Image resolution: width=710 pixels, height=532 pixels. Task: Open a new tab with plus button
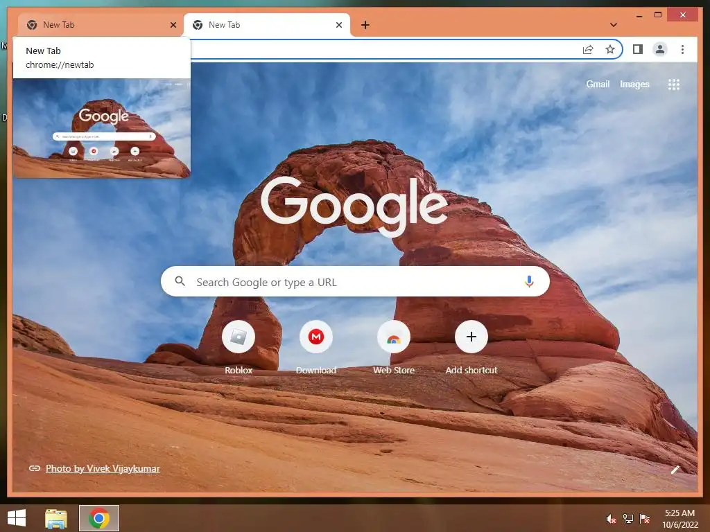365,25
